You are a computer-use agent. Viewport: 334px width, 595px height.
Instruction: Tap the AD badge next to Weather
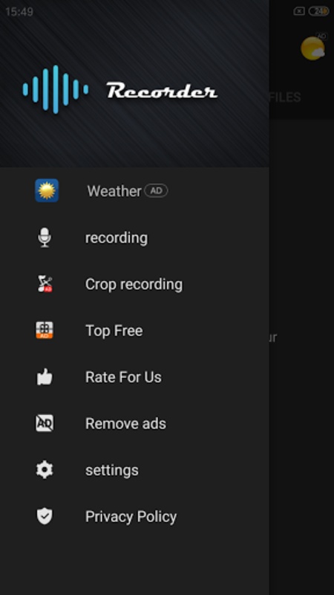tap(157, 191)
